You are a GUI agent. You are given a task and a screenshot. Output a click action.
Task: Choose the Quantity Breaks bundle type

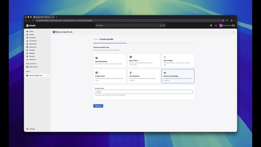(x=110, y=60)
